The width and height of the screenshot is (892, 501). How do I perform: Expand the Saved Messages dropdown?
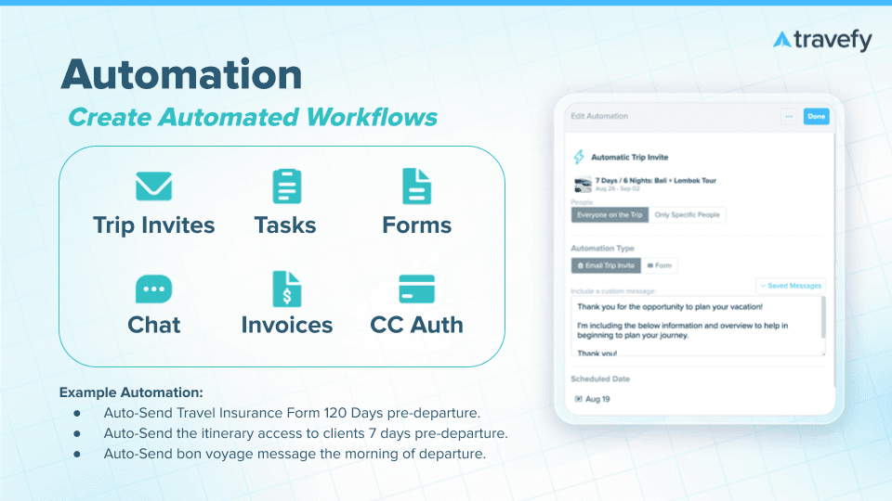tap(791, 286)
